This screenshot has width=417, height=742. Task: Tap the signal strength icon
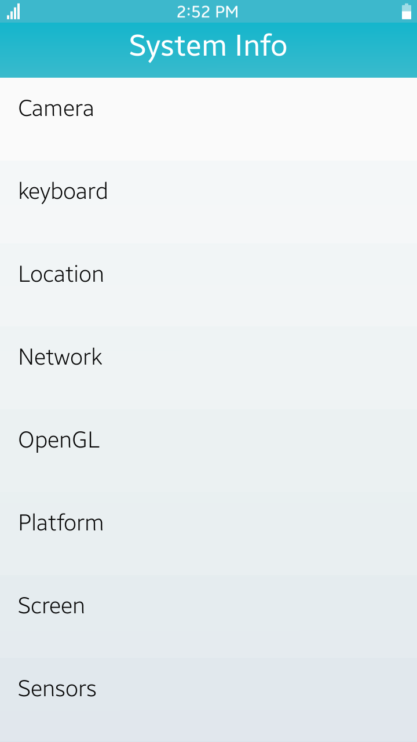coord(13,12)
